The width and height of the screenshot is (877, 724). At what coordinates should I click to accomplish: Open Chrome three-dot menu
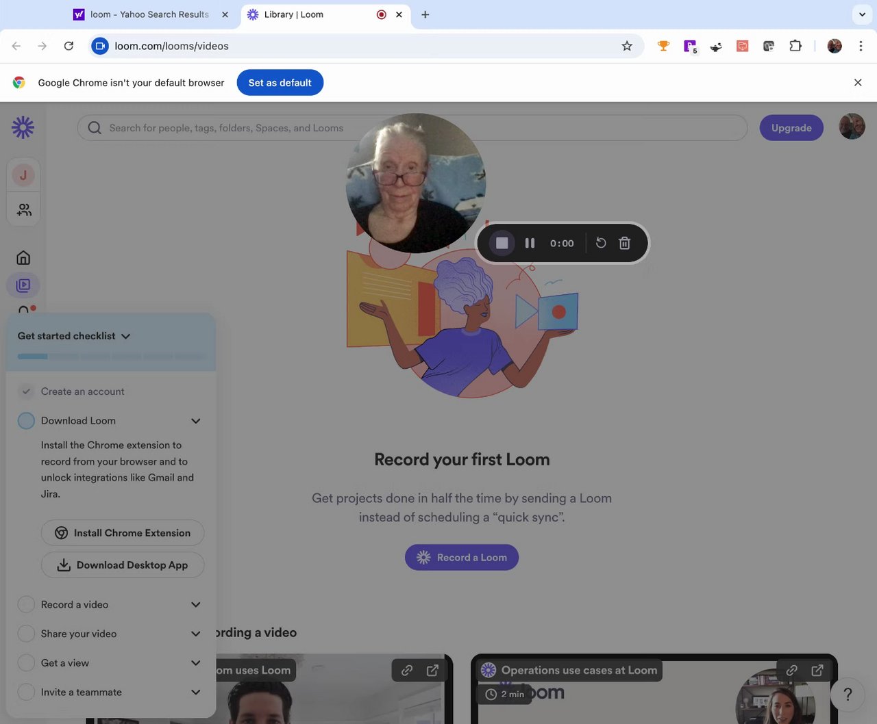click(x=861, y=46)
